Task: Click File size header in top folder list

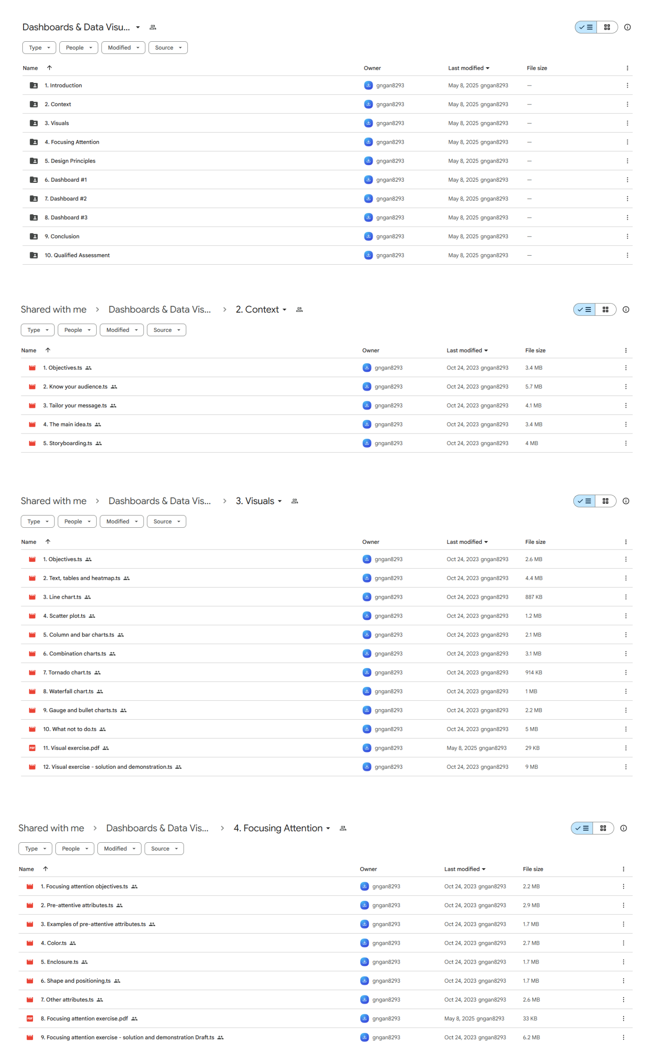Action: point(536,68)
